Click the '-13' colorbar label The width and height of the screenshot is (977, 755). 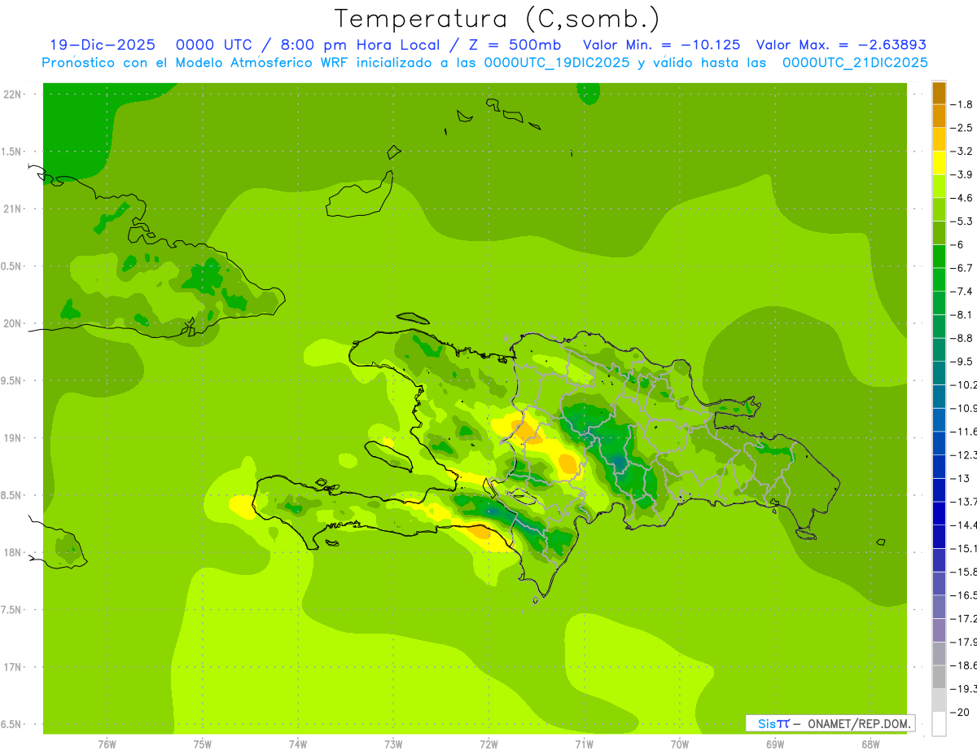tap(960, 478)
